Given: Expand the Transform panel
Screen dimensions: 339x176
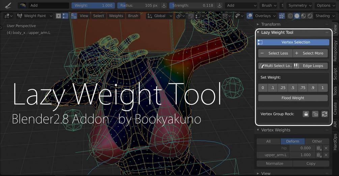Looking at the screenshot, I should pyautogui.click(x=258, y=24).
